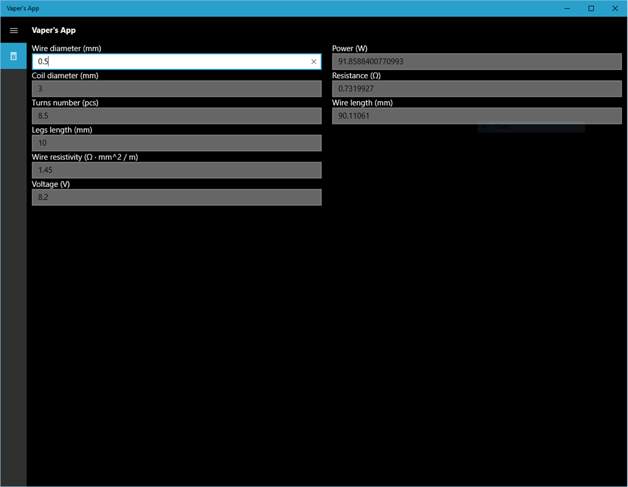Click the Voltage (V) label
Image resolution: width=628 pixels, height=487 pixels.
point(51,184)
